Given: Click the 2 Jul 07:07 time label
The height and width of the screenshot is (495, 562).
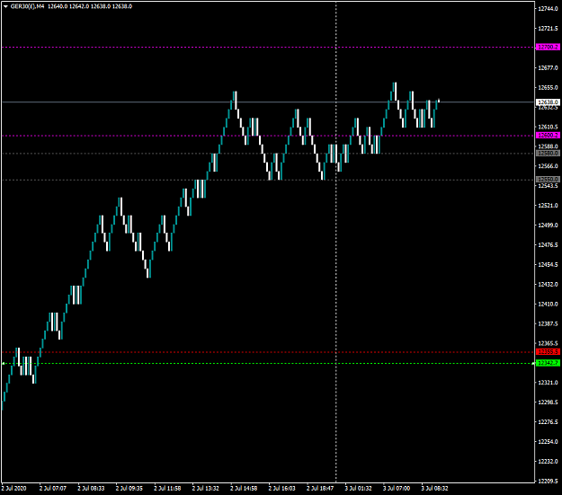Looking at the screenshot, I should point(53,488).
